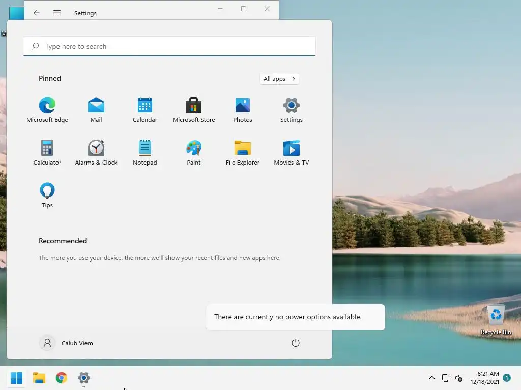Viewport: 521px width, 390px height.
Task: Click the Recommended section heading
Action: coord(63,241)
